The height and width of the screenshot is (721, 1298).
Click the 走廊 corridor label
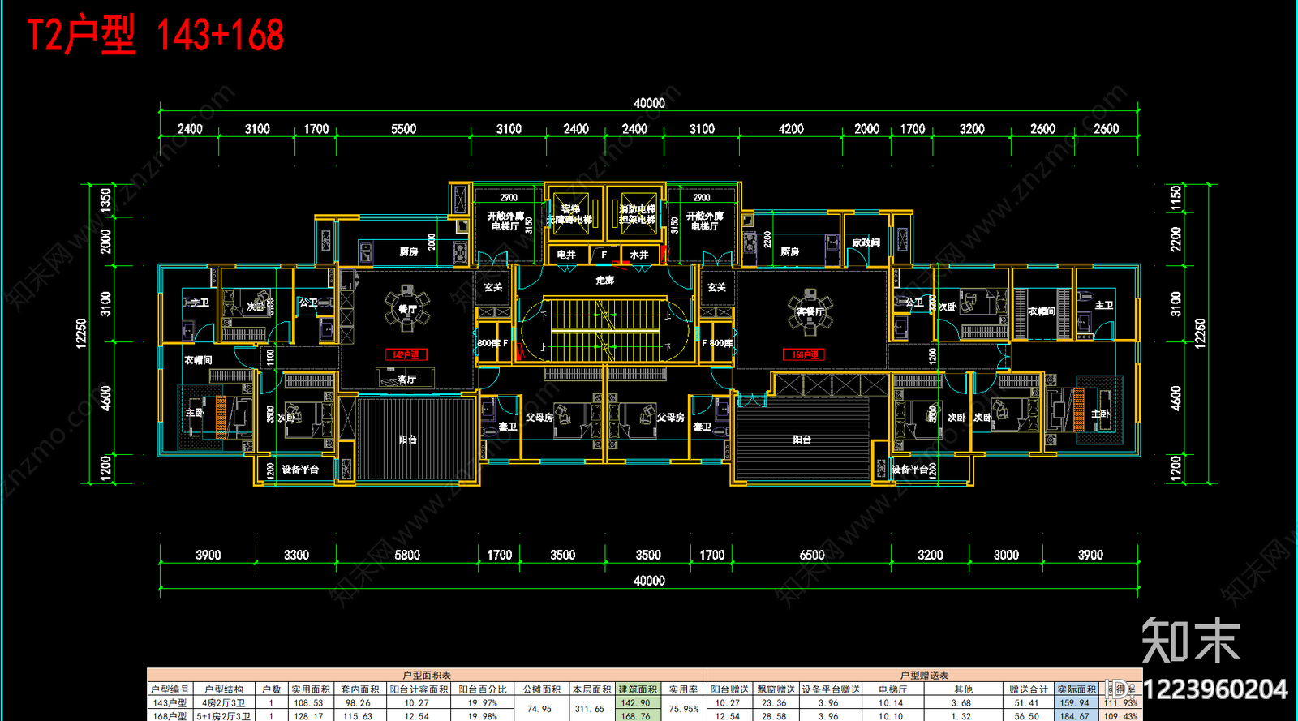pyautogui.click(x=605, y=280)
